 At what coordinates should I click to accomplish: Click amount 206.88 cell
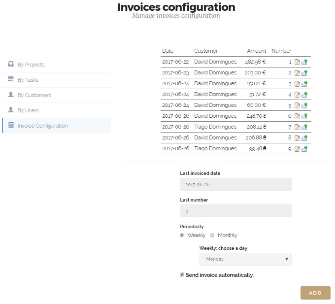click(x=256, y=137)
